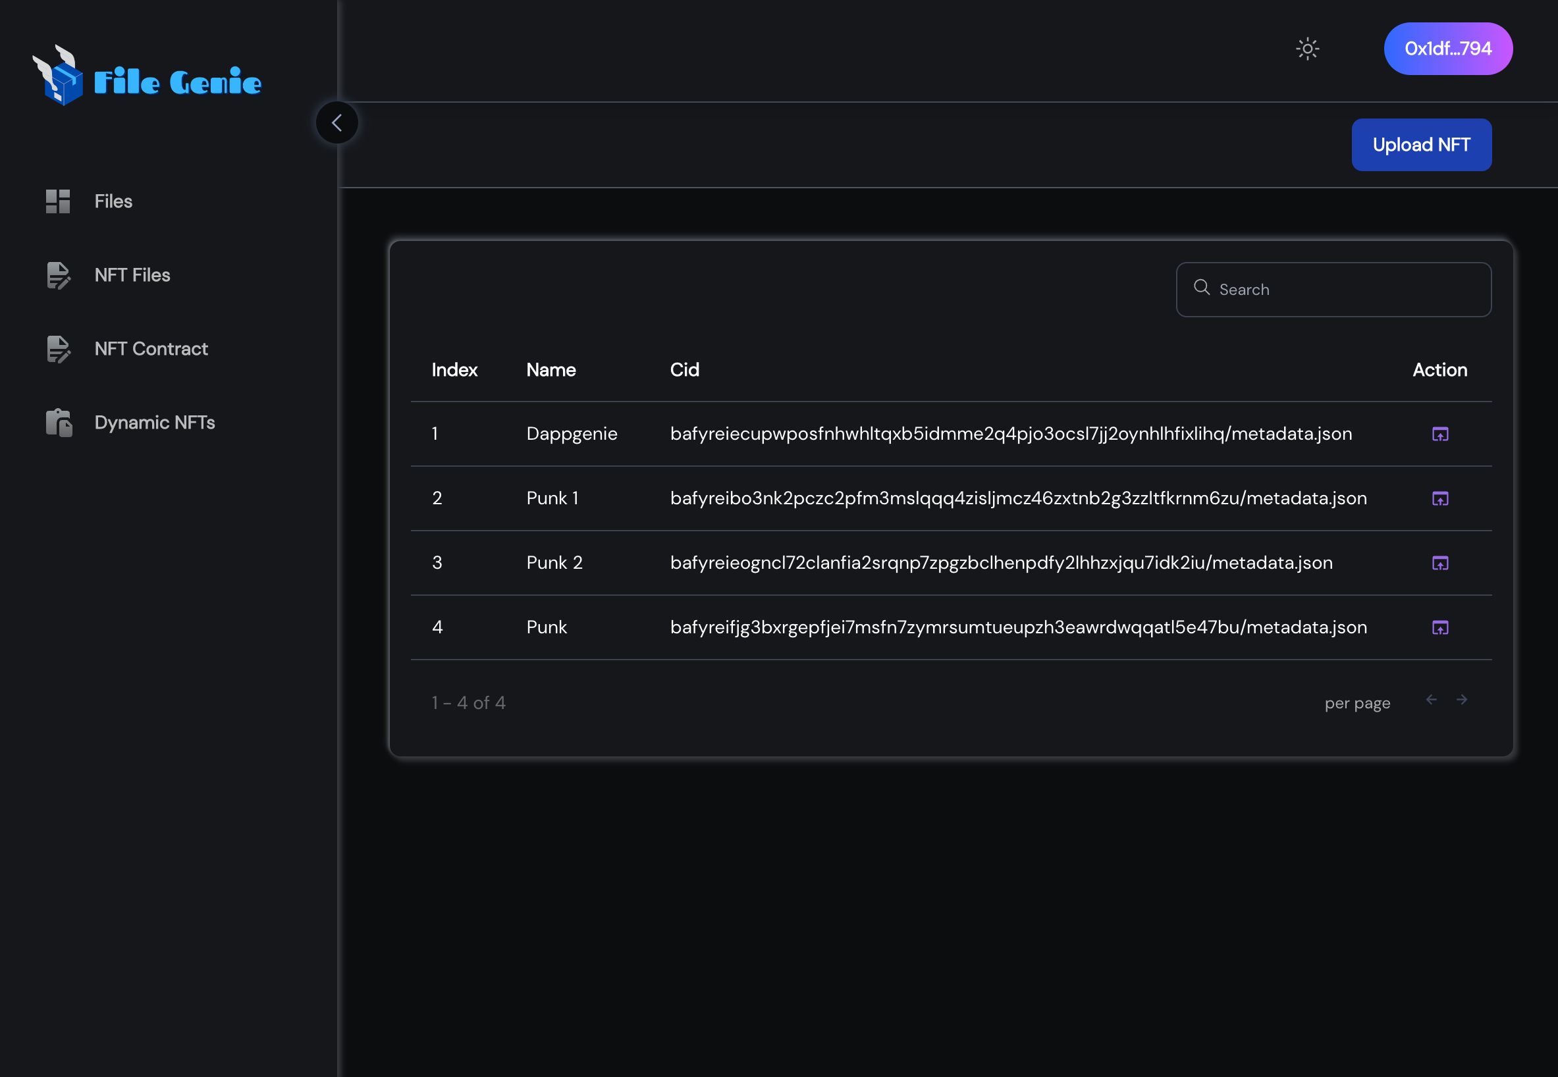This screenshot has height=1077, width=1558.
Task: Click the action icon for Dappgenie
Action: pyautogui.click(x=1440, y=434)
